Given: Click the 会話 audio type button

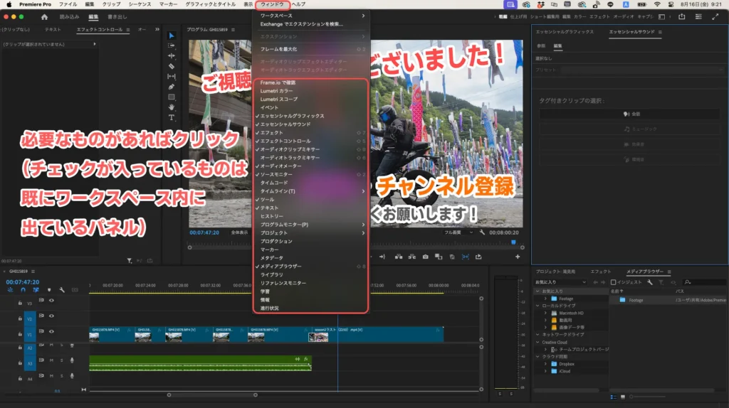Looking at the screenshot, I should [x=630, y=114].
